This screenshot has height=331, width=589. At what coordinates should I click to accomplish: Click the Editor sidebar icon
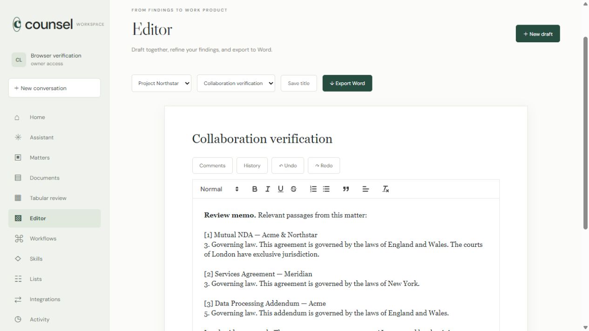[x=18, y=218]
